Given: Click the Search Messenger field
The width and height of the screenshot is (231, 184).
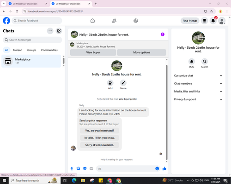Looking at the screenshot, I should 32,40.
